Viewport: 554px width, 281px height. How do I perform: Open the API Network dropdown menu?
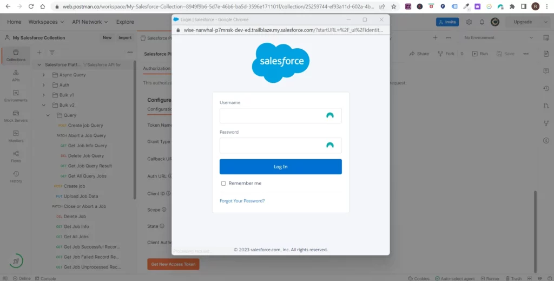click(90, 22)
